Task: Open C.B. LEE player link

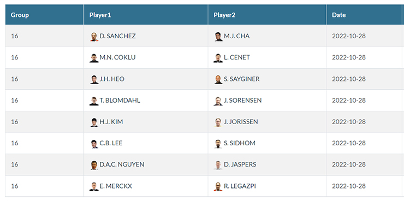Action: (111, 143)
